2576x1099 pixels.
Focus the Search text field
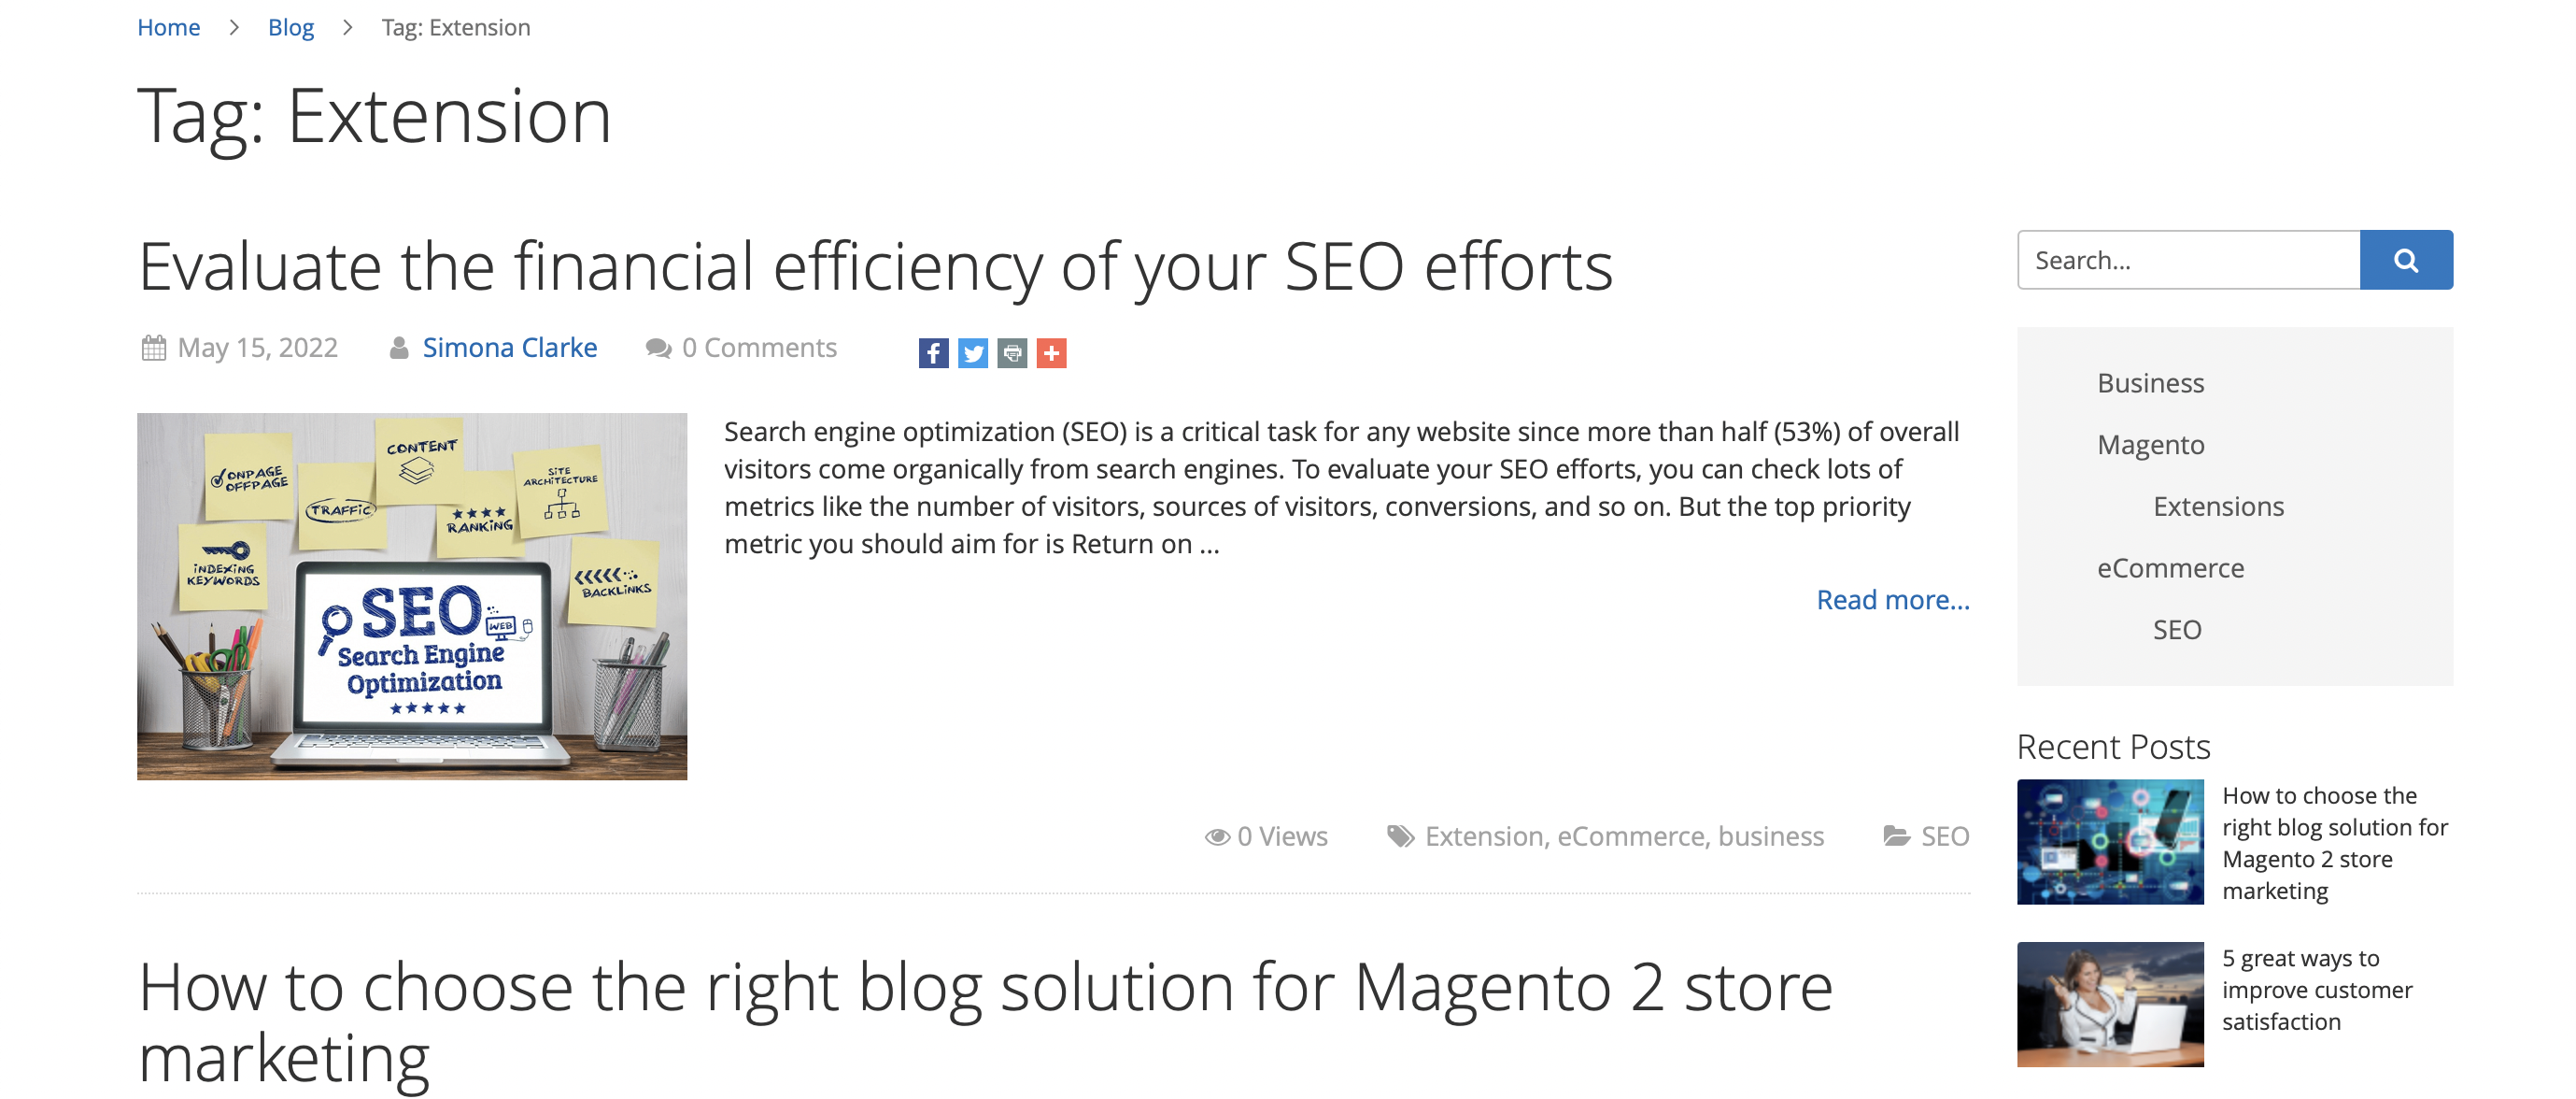[x=2189, y=260]
